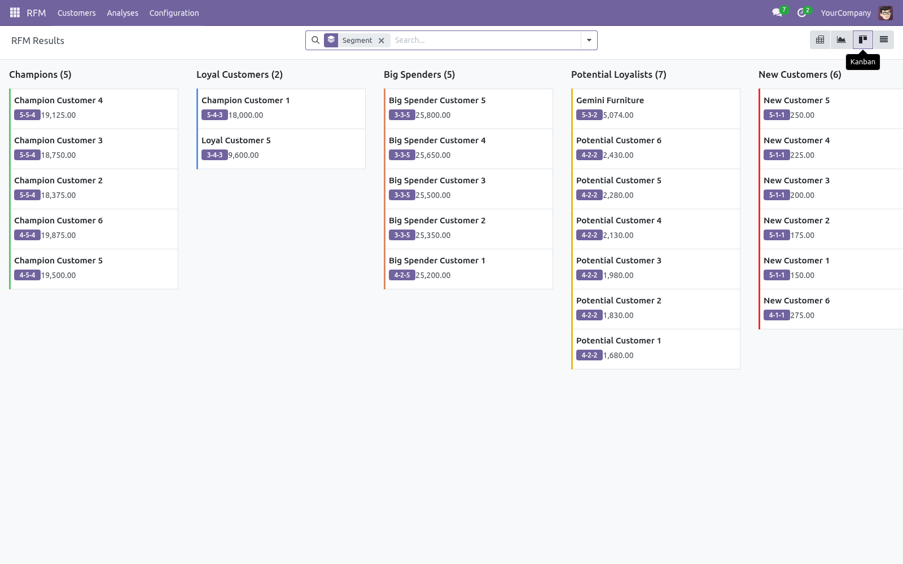Click the 25,650.00 amount
This screenshot has width=903, height=564.
433,155
